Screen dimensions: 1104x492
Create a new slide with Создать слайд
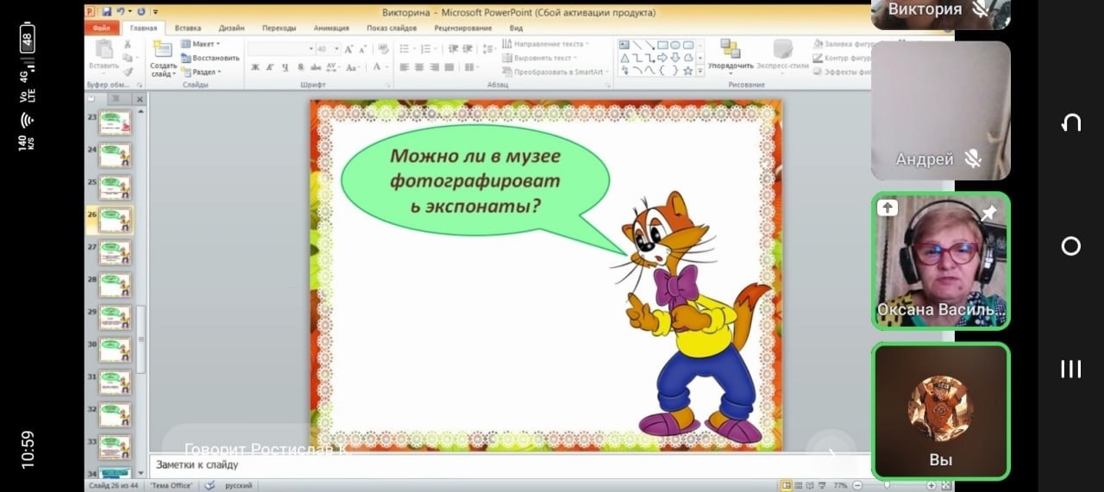click(163, 59)
